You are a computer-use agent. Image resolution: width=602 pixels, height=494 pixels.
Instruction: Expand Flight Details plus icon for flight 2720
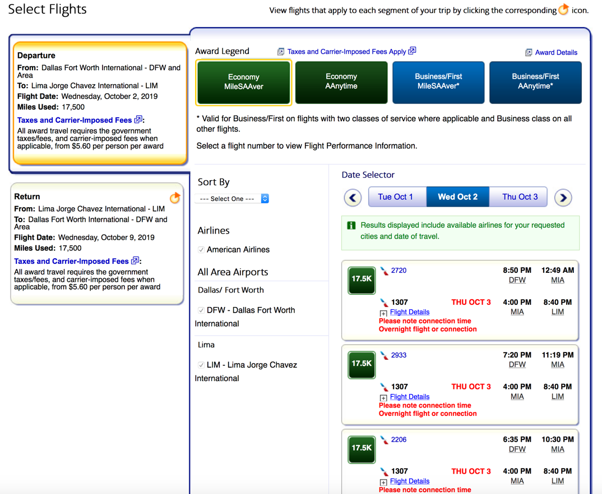click(383, 313)
